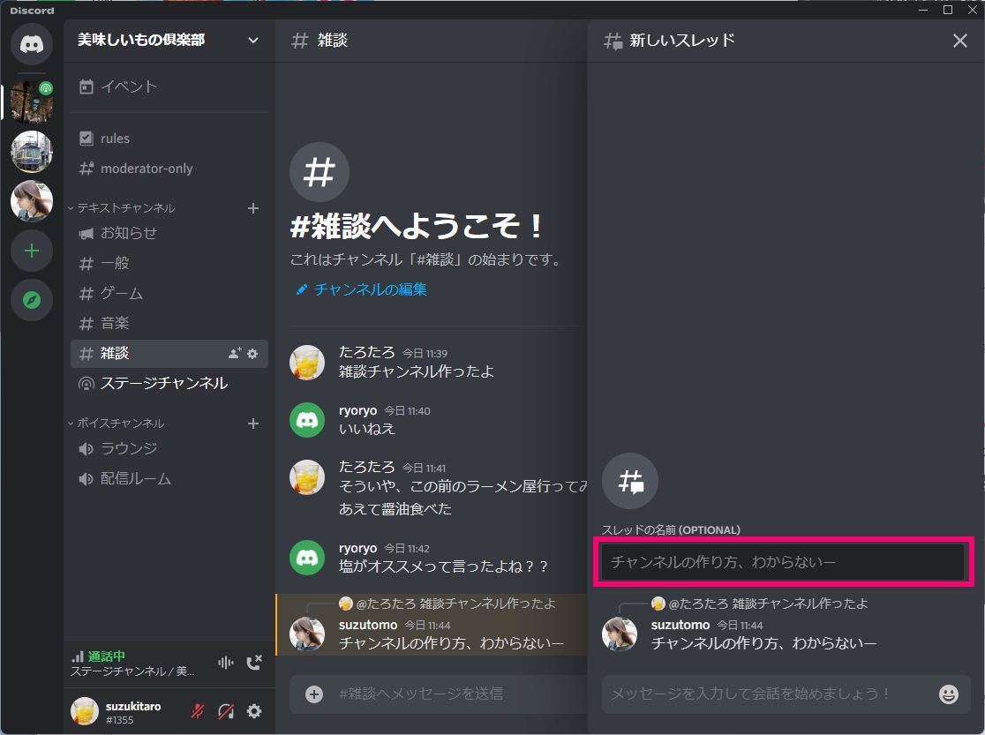Toggle the microphone mute button

198,711
